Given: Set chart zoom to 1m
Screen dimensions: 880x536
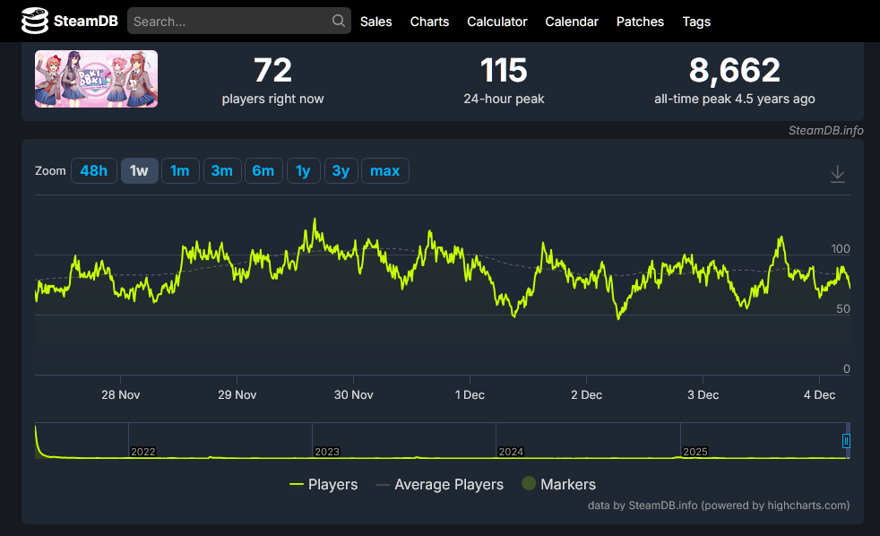Looking at the screenshot, I should coord(180,170).
